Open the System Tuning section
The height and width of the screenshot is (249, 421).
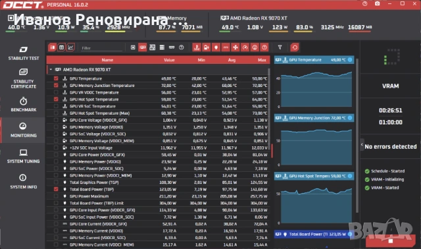click(24, 156)
